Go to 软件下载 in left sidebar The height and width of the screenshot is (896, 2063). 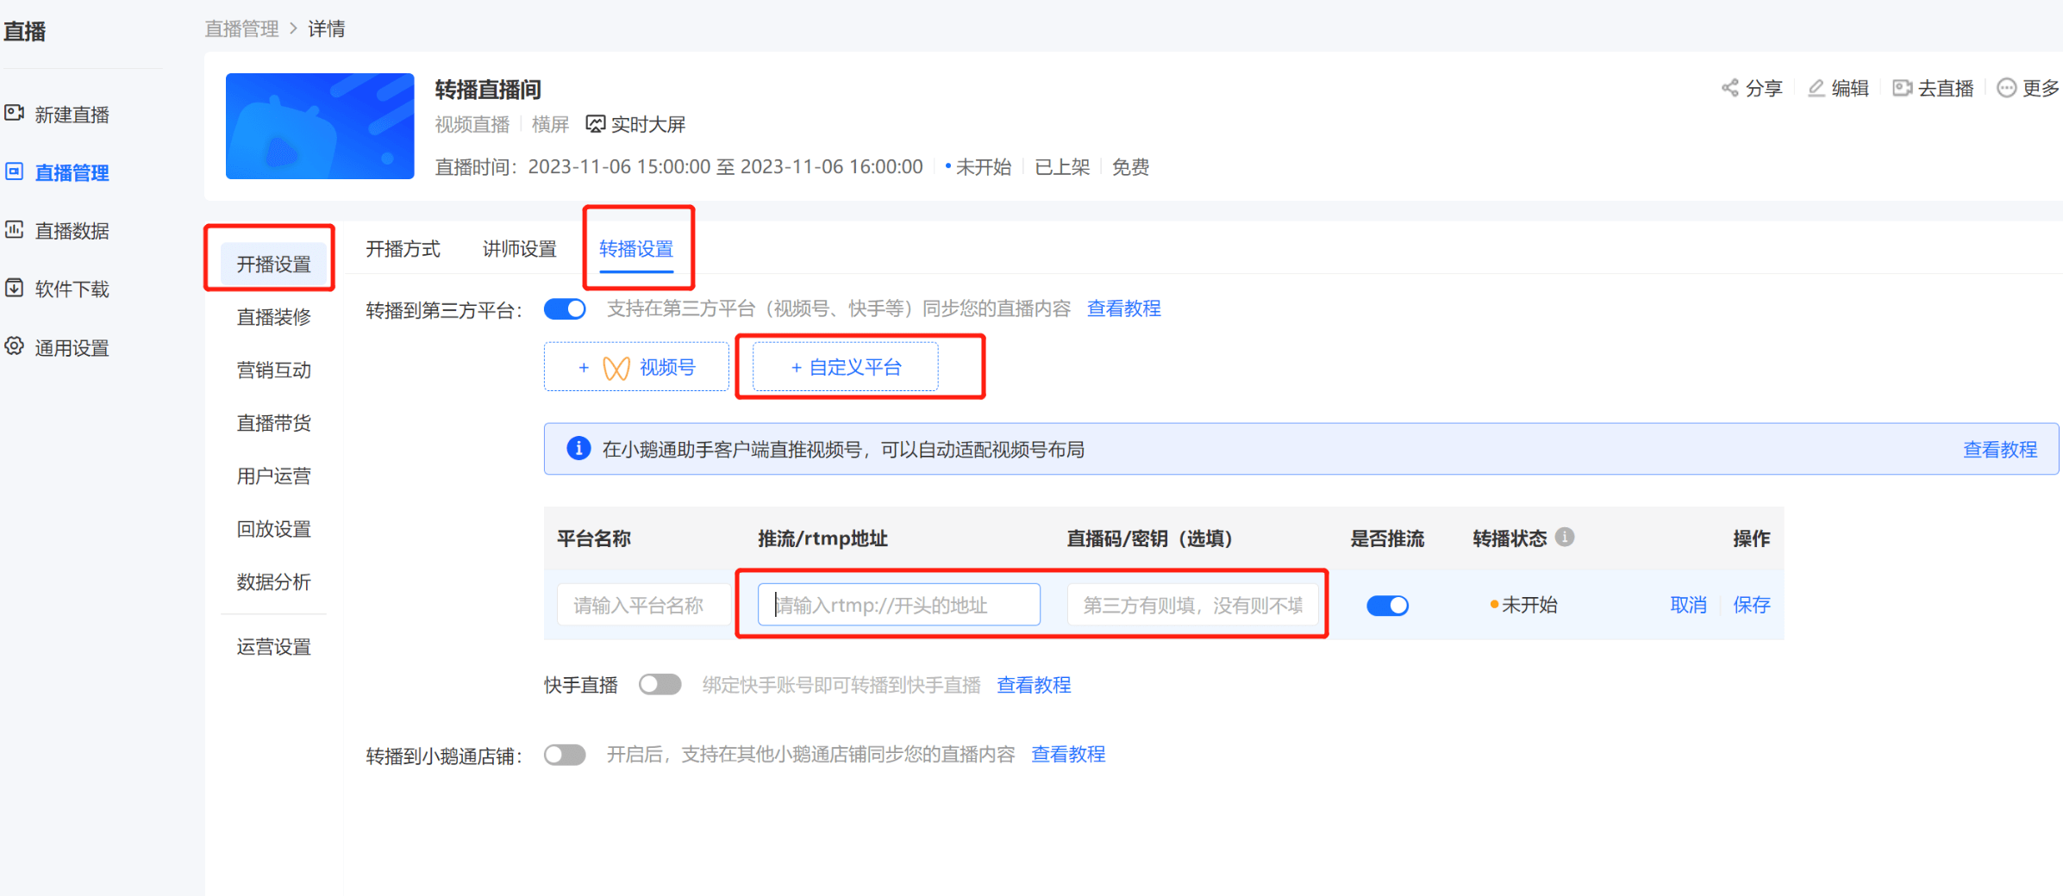coord(72,289)
